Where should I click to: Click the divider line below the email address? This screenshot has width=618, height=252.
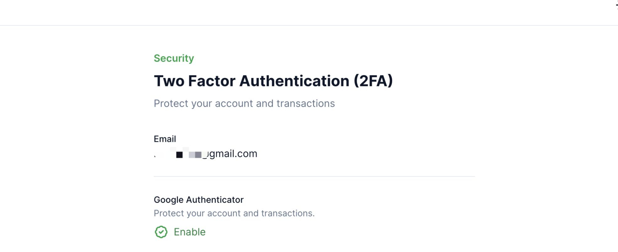pyautogui.click(x=314, y=176)
